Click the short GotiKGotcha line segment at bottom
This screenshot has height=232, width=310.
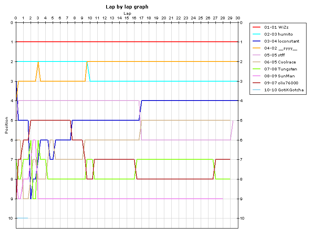pyautogui.click(x=22, y=218)
